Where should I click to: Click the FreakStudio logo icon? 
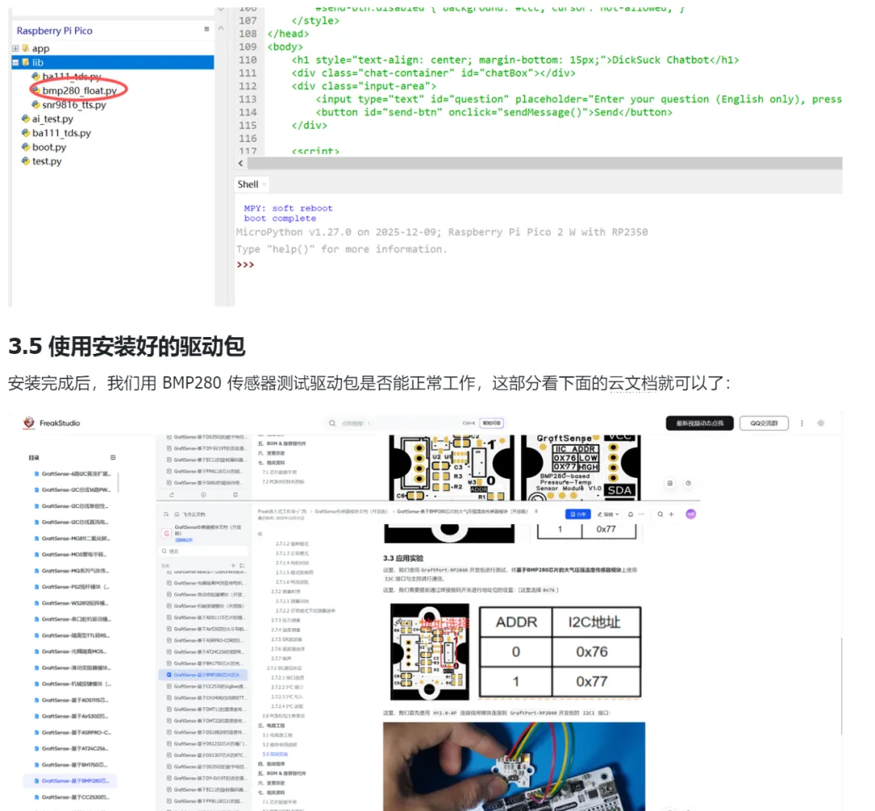click(x=28, y=423)
